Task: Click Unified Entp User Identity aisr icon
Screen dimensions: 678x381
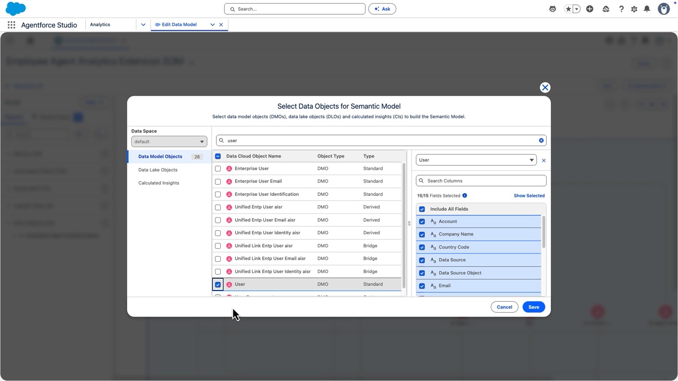Action: point(229,233)
